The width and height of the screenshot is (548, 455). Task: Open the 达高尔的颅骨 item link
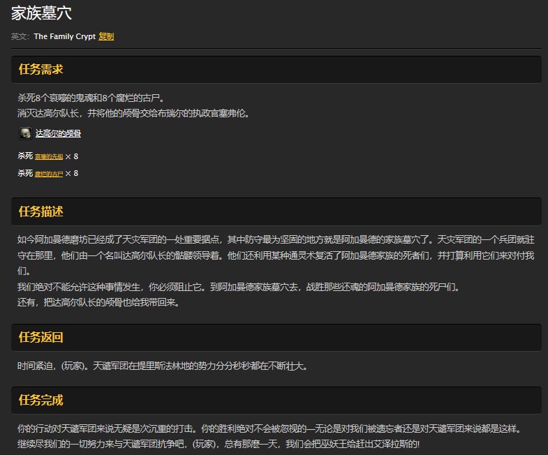[58, 133]
